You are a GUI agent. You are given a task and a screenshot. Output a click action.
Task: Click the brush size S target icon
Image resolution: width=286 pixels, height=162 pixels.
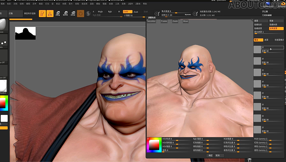coord(157,14)
